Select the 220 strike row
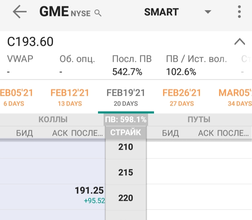The height and width of the screenshot is (220, 252). [x=126, y=198]
